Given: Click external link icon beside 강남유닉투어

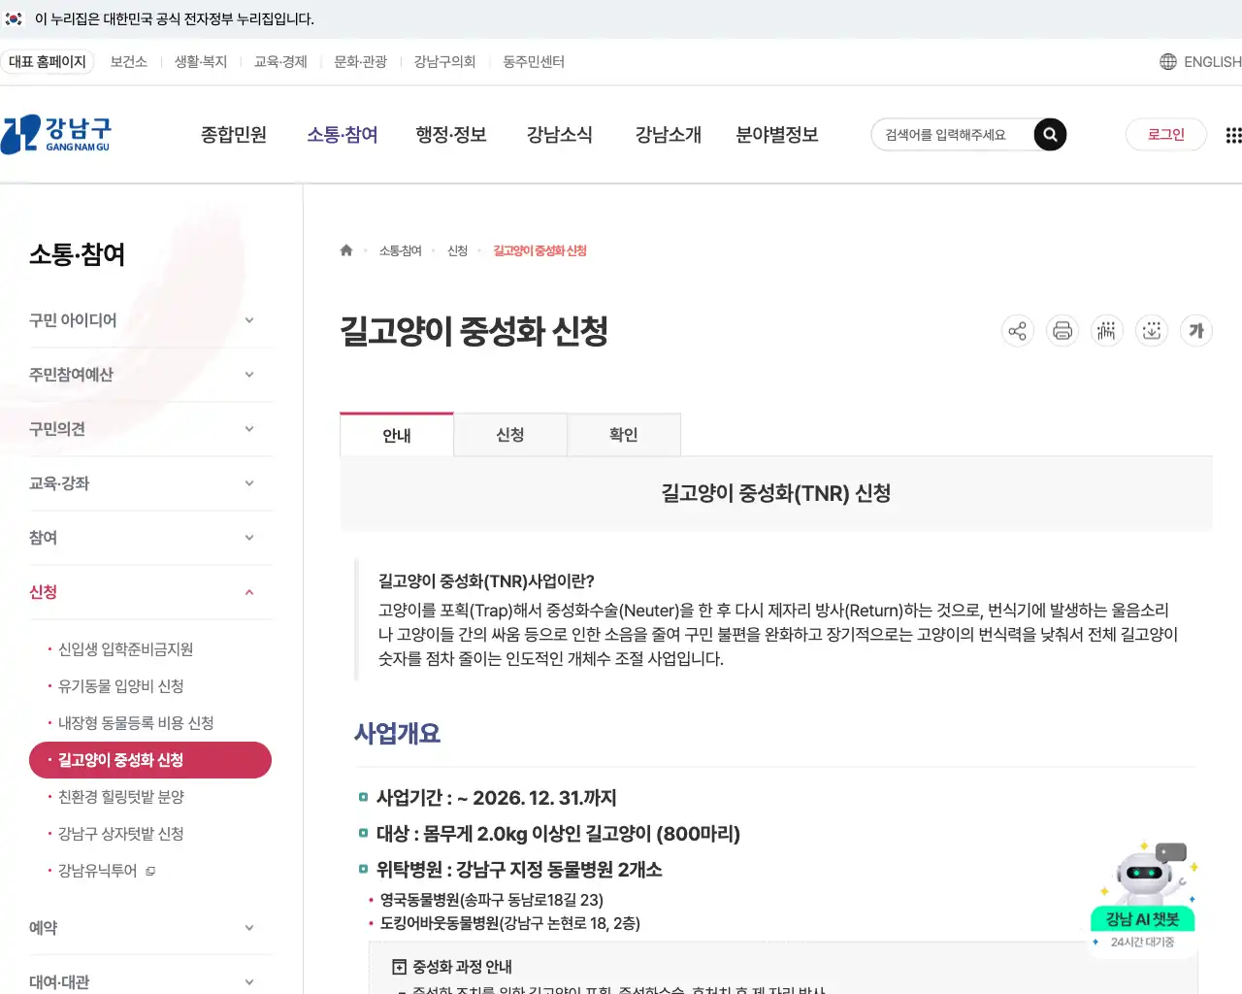Looking at the screenshot, I should [x=150, y=871].
